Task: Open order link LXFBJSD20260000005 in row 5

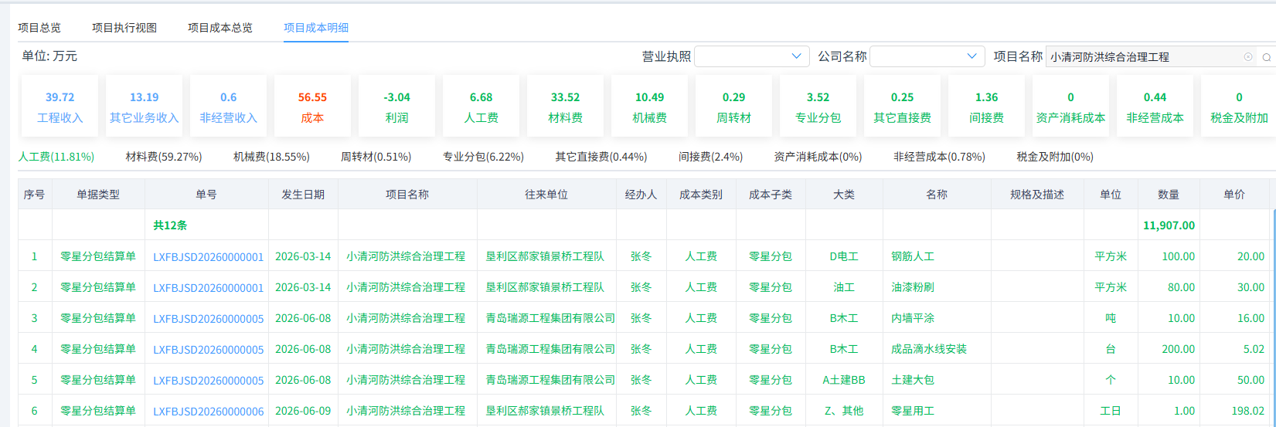Action: [x=208, y=380]
